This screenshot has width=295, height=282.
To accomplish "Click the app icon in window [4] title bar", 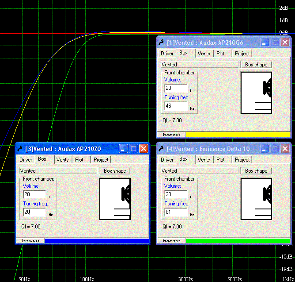I will tap(161, 149).
